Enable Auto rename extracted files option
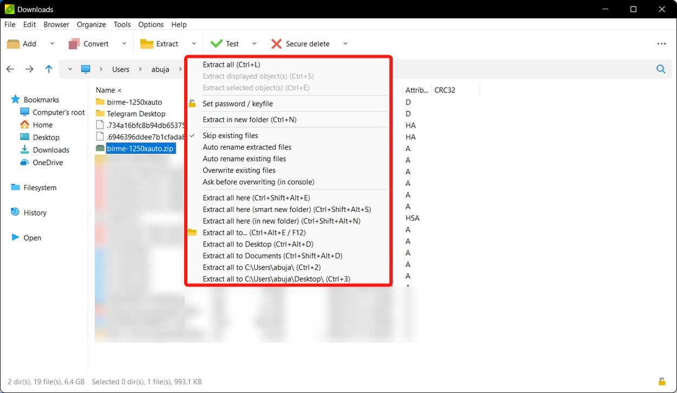Image resolution: width=677 pixels, height=393 pixels. pyautogui.click(x=247, y=147)
